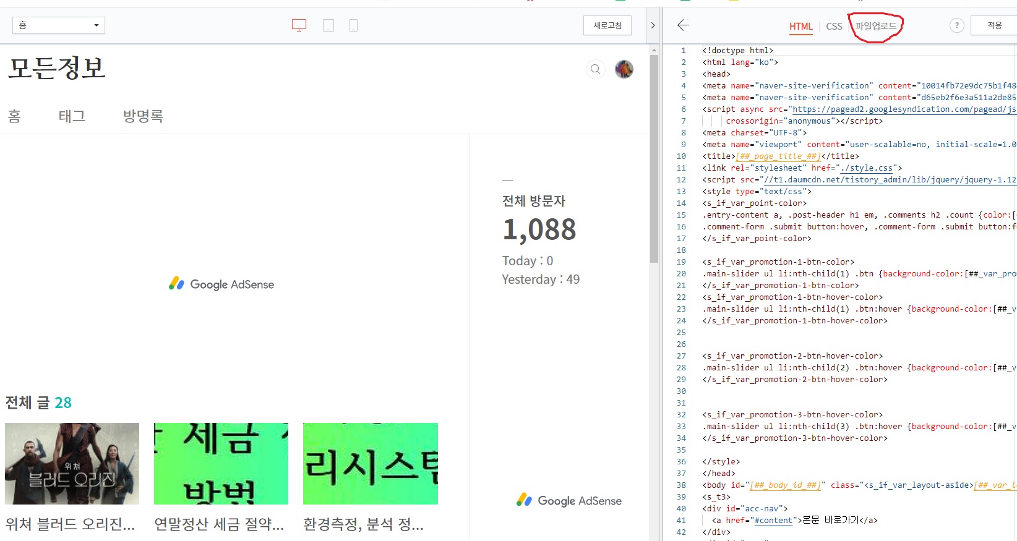1017x541 pixels.
Task: Switch to the CSS tab
Action: point(834,26)
